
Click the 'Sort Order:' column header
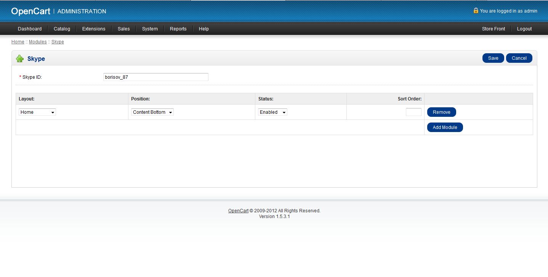coord(410,99)
